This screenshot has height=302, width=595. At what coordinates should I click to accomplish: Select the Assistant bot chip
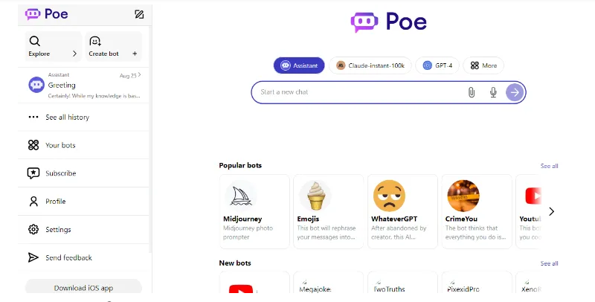pyautogui.click(x=299, y=65)
